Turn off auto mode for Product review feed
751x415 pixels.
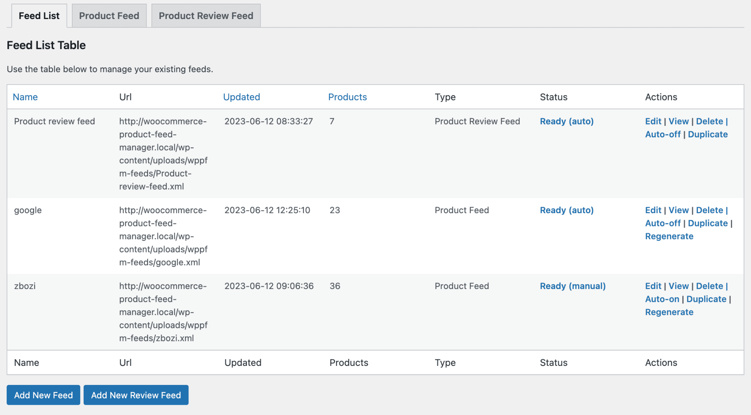click(662, 134)
